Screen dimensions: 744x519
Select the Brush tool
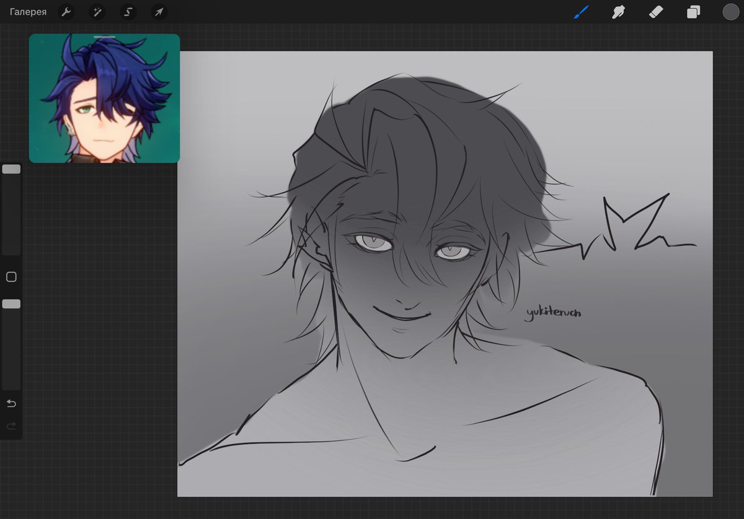581,12
